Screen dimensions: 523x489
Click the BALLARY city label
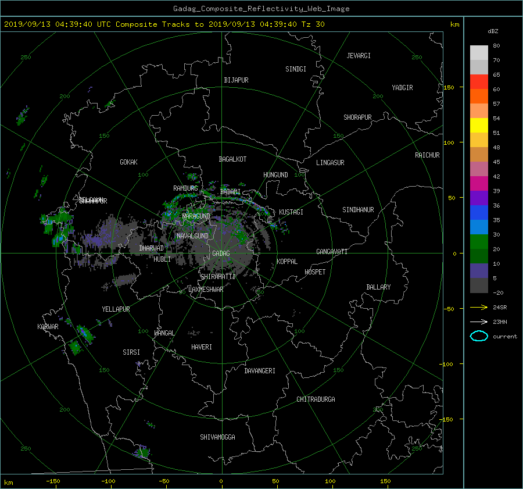pos(378,287)
